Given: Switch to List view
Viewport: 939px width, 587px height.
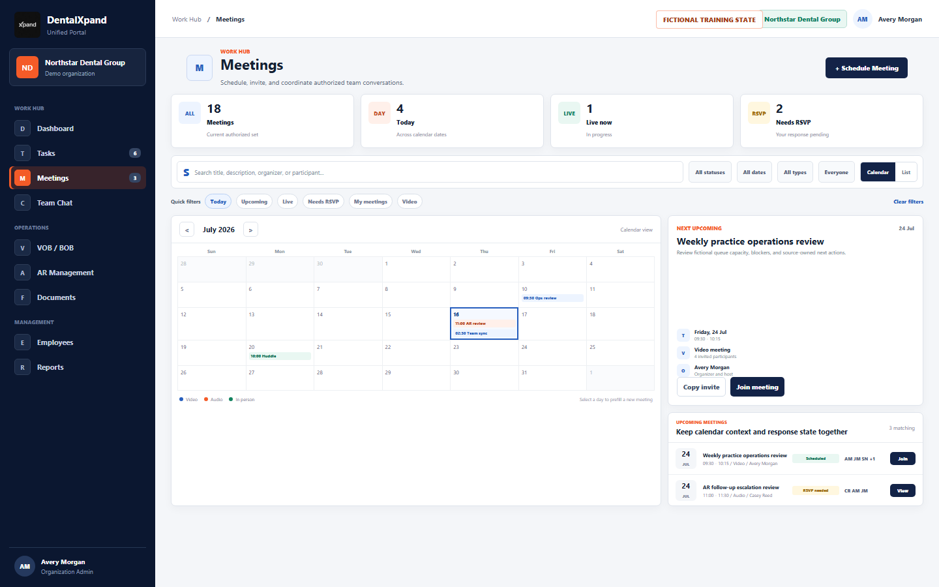Looking at the screenshot, I should pyautogui.click(x=906, y=172).
